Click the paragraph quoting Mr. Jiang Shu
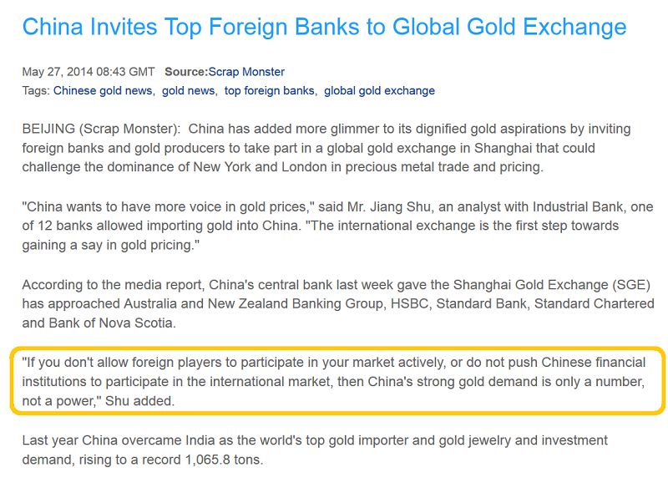The image size is (668, 483). 334,225
